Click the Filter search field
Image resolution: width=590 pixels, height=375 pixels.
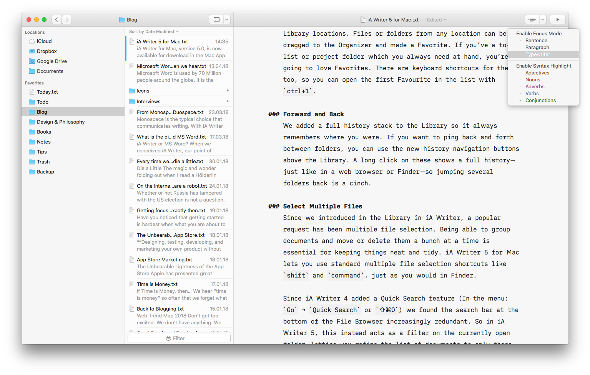pos(179,338)
